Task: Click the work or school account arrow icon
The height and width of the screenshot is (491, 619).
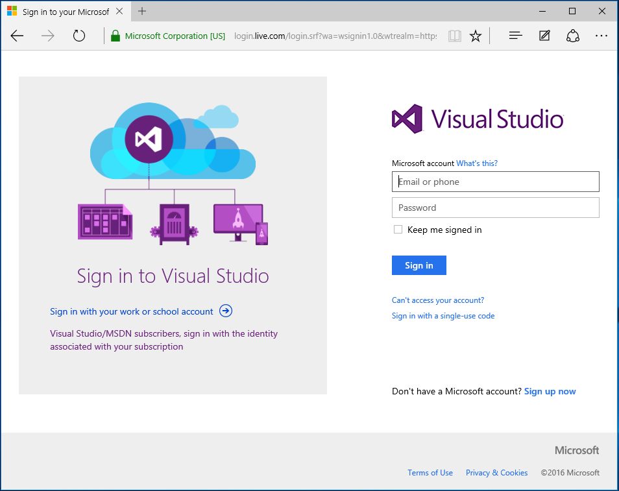Action: pos(225,311)
